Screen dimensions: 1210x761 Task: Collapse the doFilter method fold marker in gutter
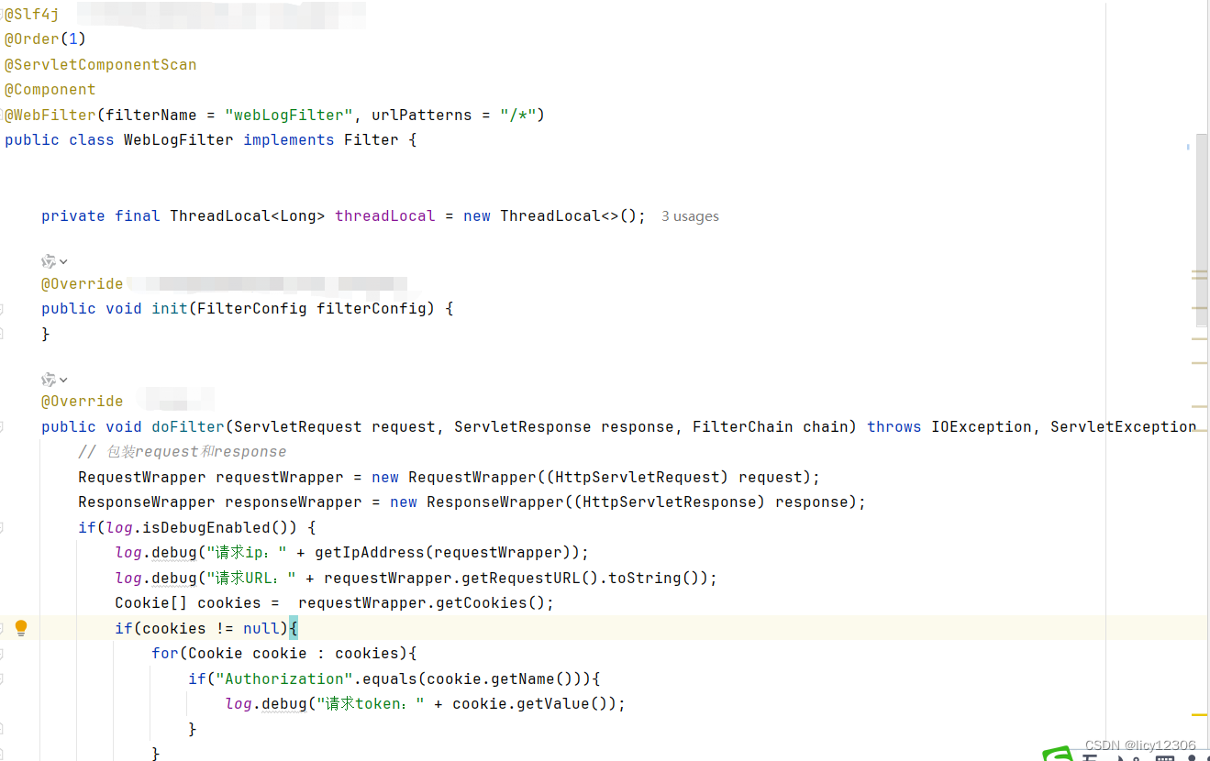[x=2, y=426]
